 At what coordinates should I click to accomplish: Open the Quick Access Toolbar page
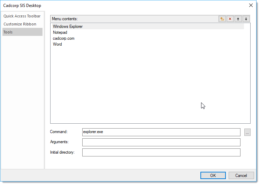22,16
